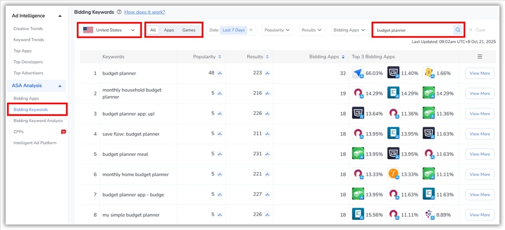The image size is (505, 230).
Task: Click the help icon beside Bidding Keywords
Action: pos(119,12)
